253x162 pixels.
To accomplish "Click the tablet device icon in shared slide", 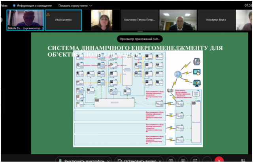I will (197, 61).
